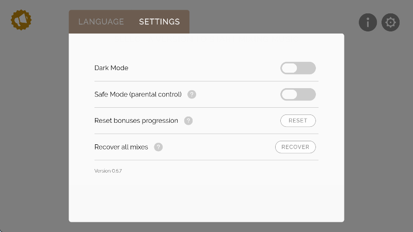Click the "Reset bonuses progression" label

coord(136,121)
